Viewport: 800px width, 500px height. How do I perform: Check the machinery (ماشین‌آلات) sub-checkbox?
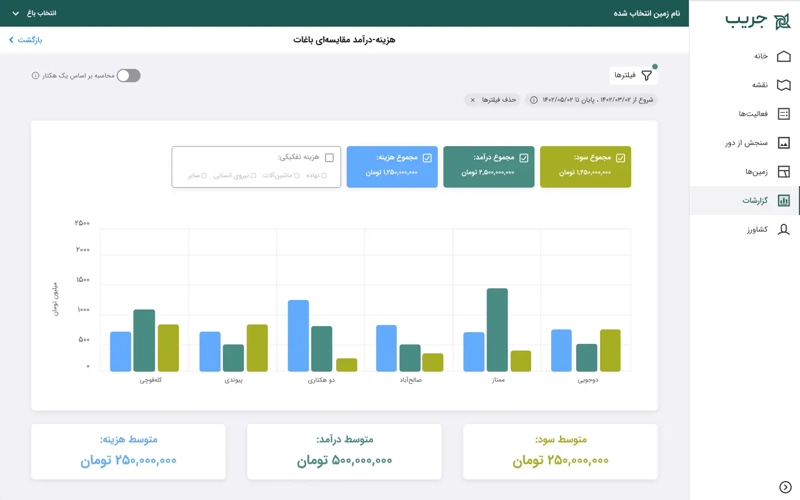(297, 176)
